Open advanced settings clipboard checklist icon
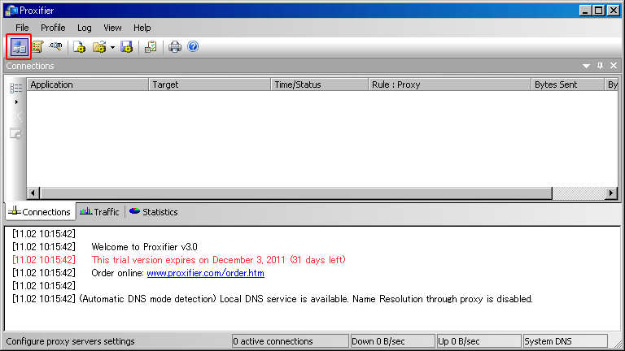This screenshot has height=351, width=625. (x=151, y=47)
